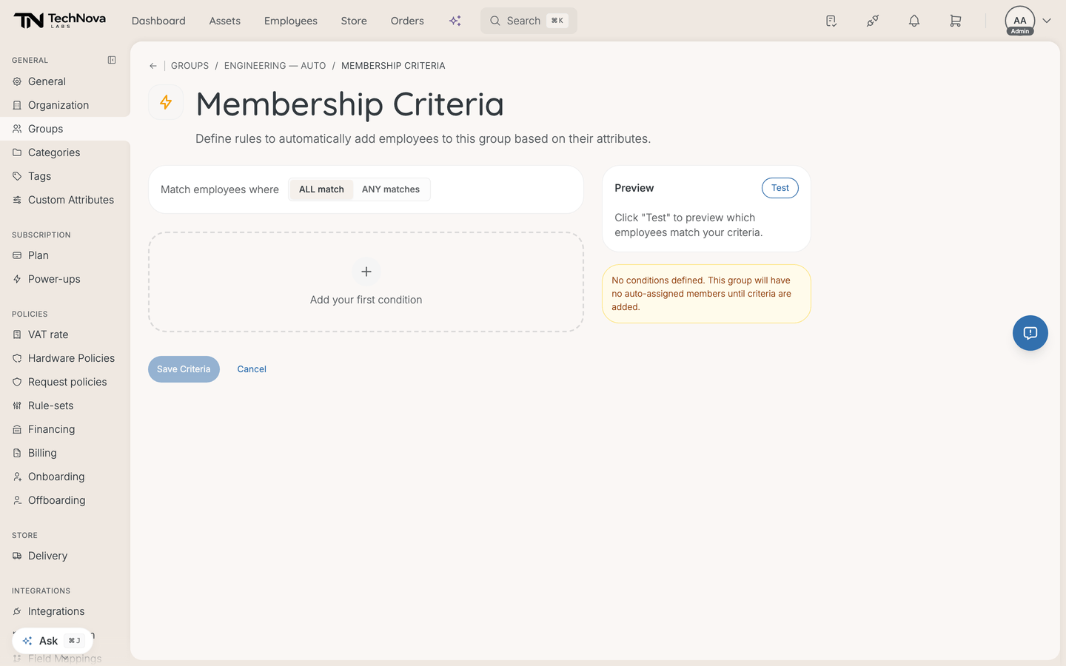Click the Test preview button

point(780,188)
